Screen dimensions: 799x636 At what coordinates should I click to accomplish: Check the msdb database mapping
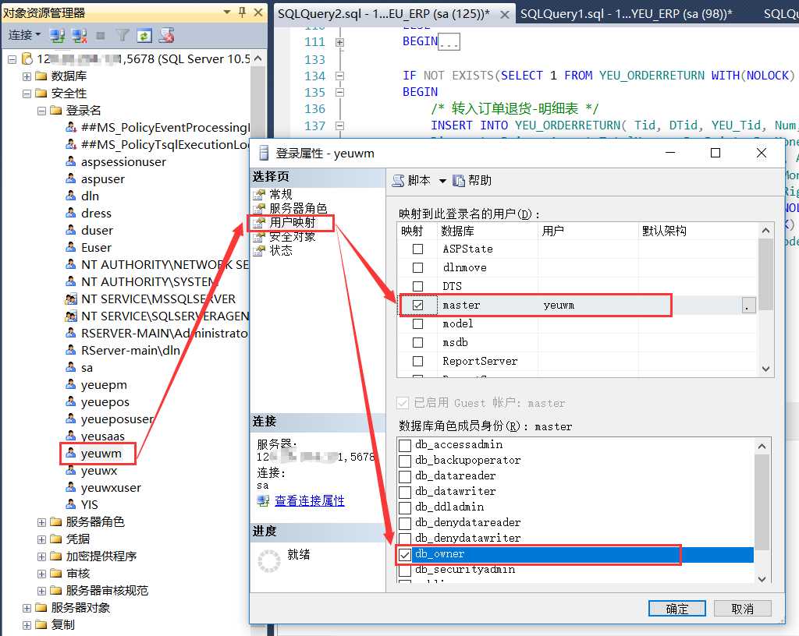(418, 342)
